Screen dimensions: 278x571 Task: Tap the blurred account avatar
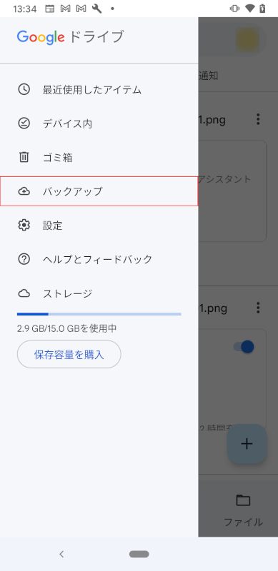[248, 39]
